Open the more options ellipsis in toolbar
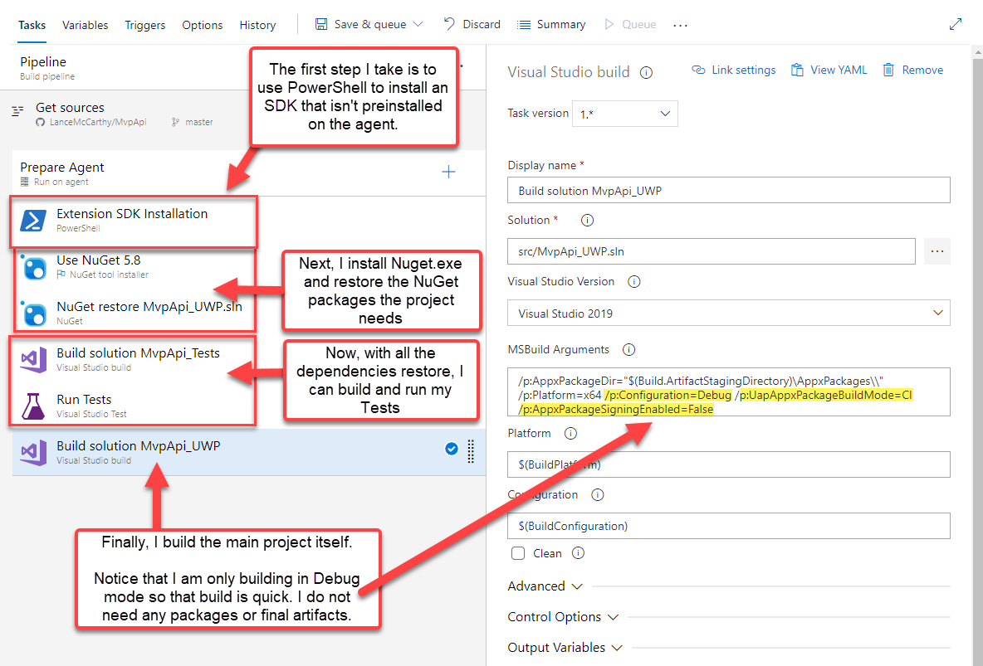983x666 pixels. tap(681, 25)
